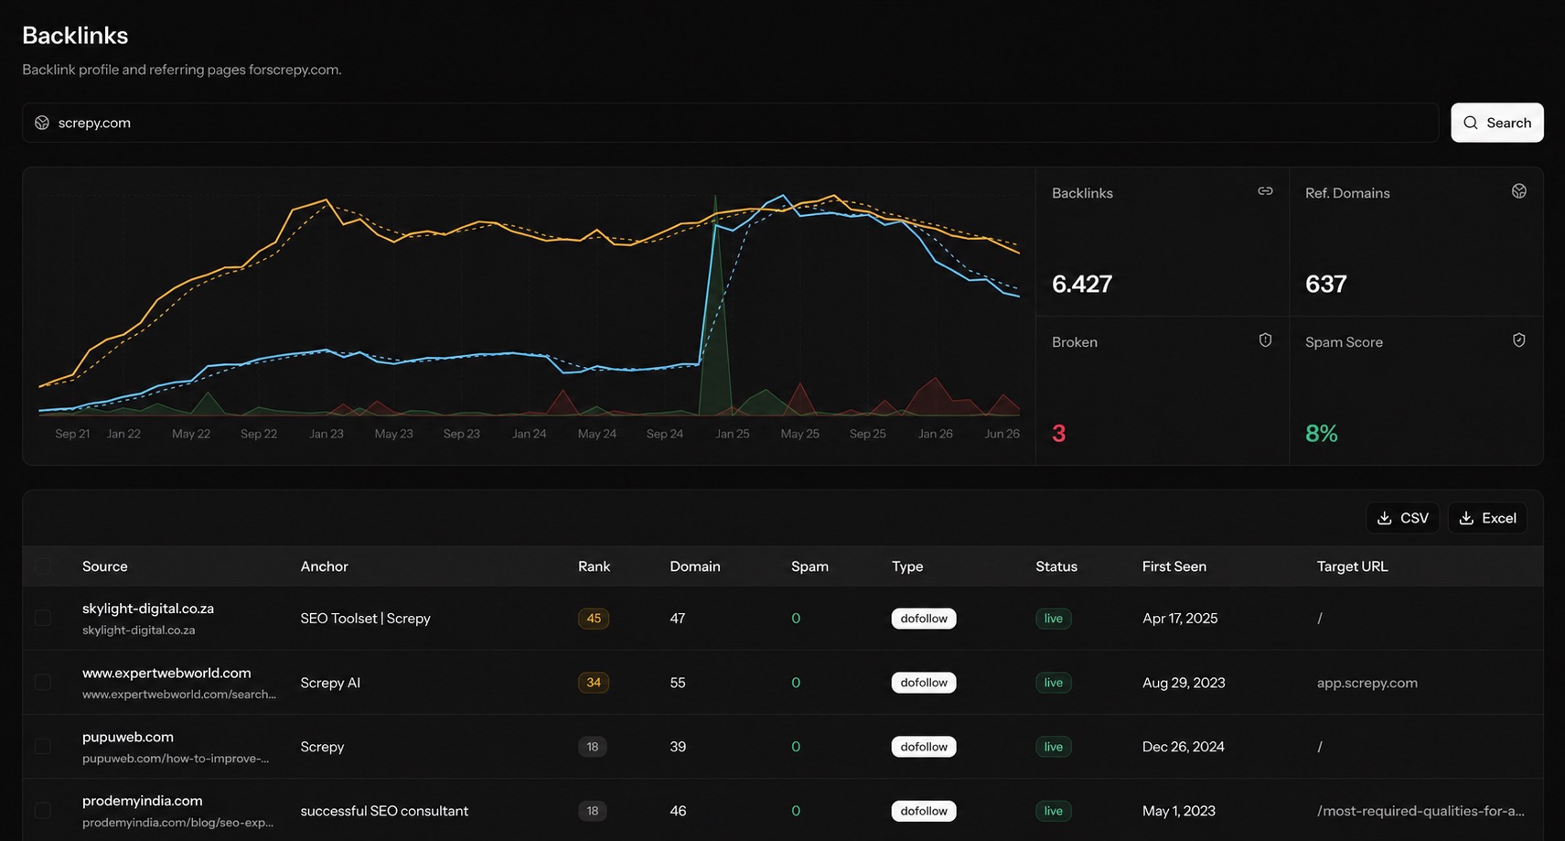Image resolution: width=1565 pixels, height=841 pixels.
Task: Click the Backlinks total value 6.427
Action: [x=1082, y=284]
